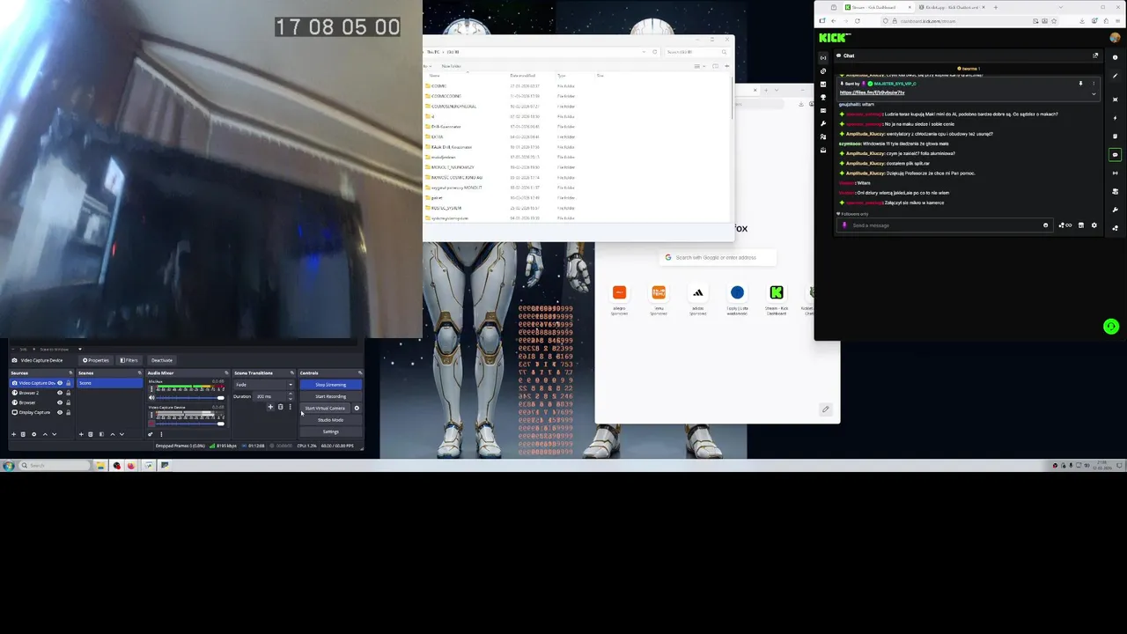Open Fade transition dropdown
Screen dimensions: 1127x634
(264, 385)
